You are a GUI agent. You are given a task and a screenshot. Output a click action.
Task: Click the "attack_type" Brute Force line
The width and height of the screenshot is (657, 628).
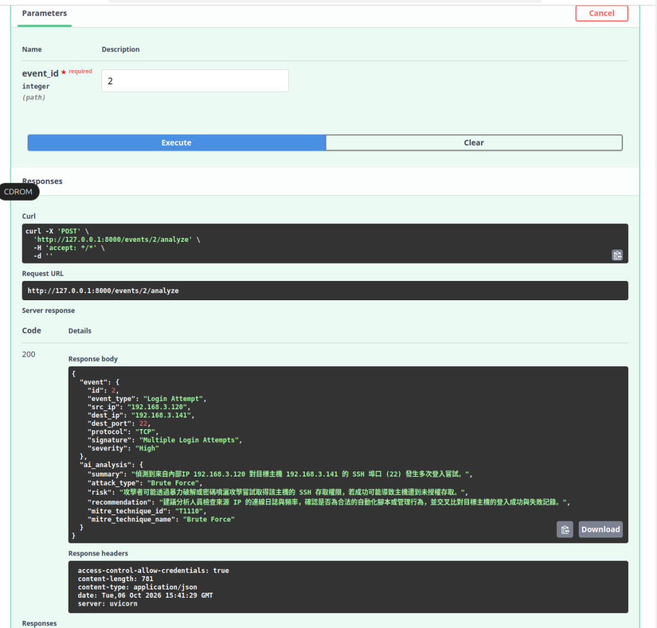click(x=145, y=483)
